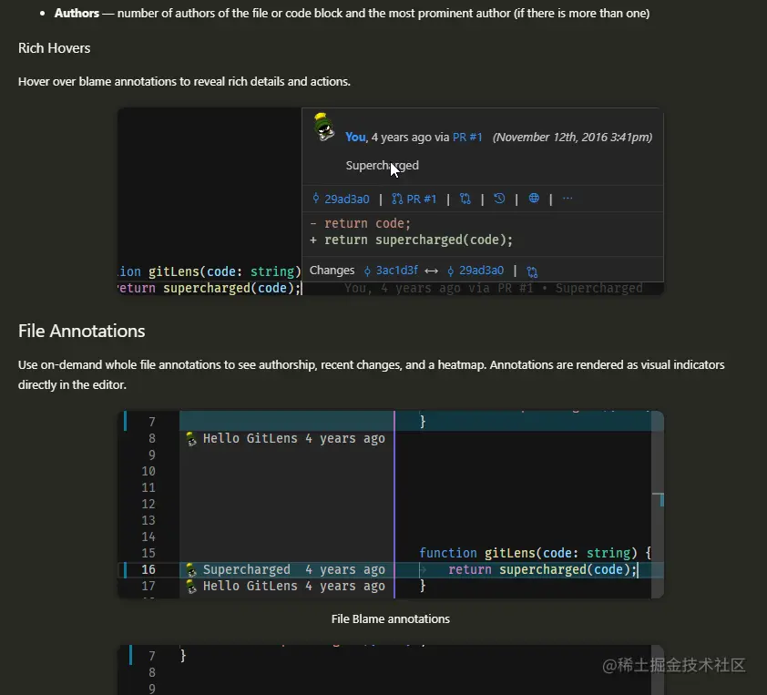767x695 pixels.
Task: Click the 'PR #1' pull request action item
Action: tap(414, 199)
